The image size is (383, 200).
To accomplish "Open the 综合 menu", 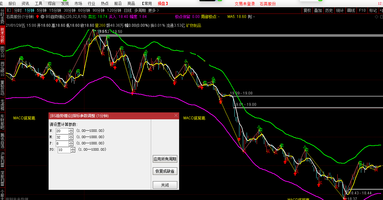I will click(x=52, y=3).
